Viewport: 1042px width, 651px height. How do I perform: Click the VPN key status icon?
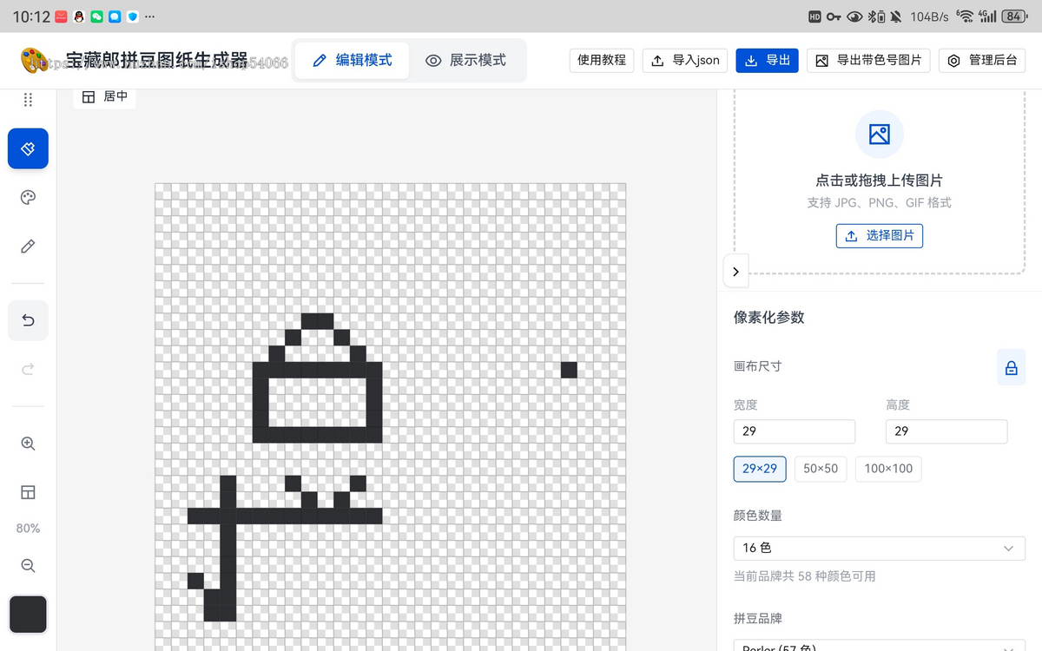[x=834, y=16]
